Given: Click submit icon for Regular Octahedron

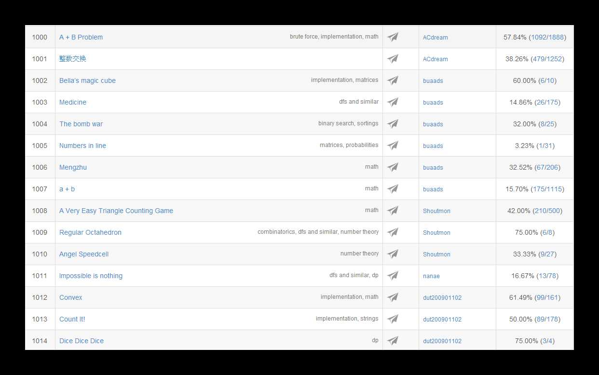Looking at the screenshot, I should [393, 232].
